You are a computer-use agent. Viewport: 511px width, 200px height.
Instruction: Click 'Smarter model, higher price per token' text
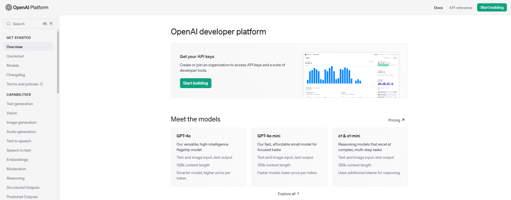point(203,175)
